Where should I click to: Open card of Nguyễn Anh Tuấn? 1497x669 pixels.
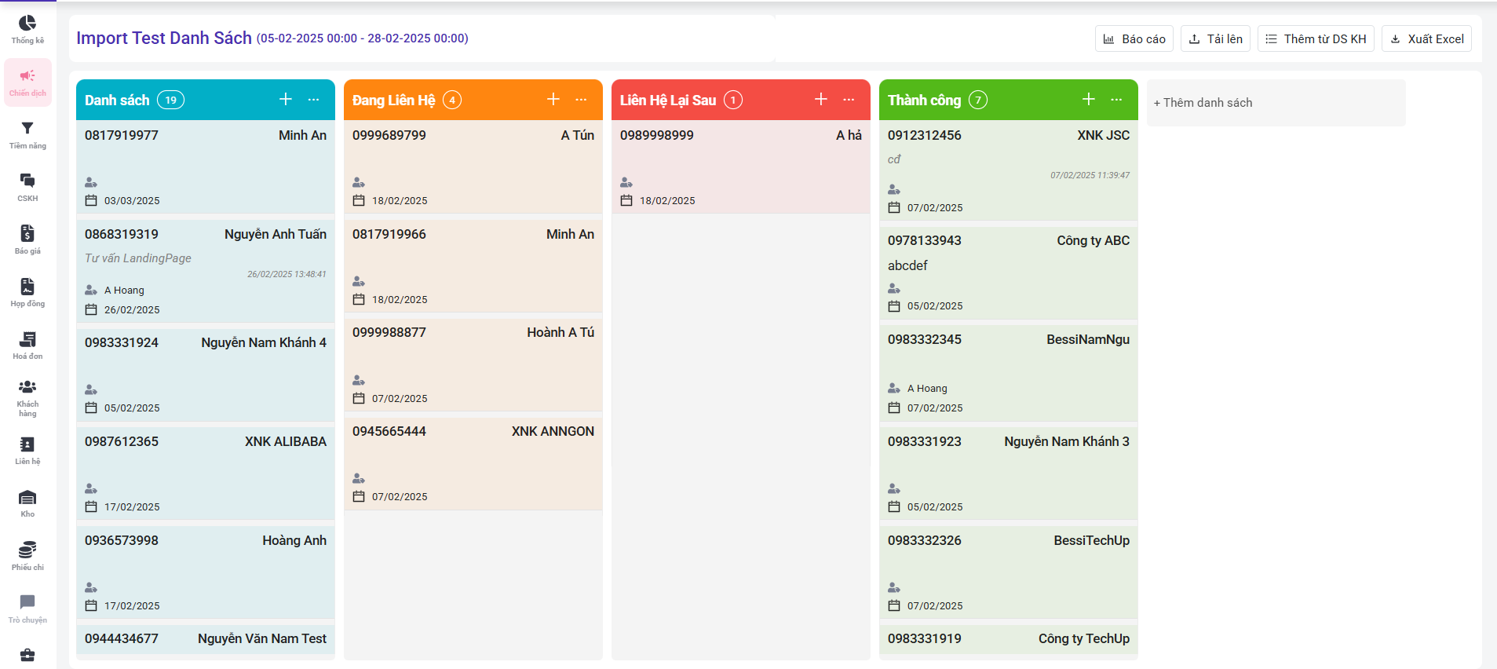(206, 271)
